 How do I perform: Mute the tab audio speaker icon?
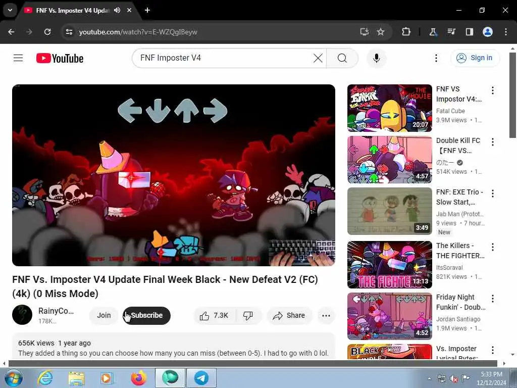(x=117, y=10)
